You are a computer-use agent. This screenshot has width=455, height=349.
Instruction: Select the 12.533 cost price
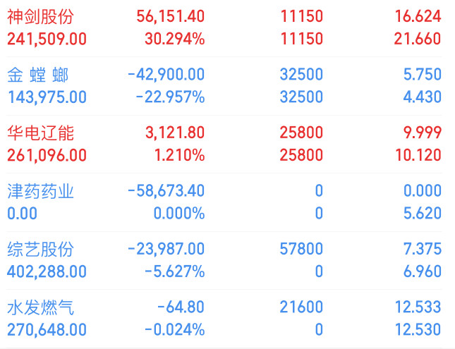[418, 308]
